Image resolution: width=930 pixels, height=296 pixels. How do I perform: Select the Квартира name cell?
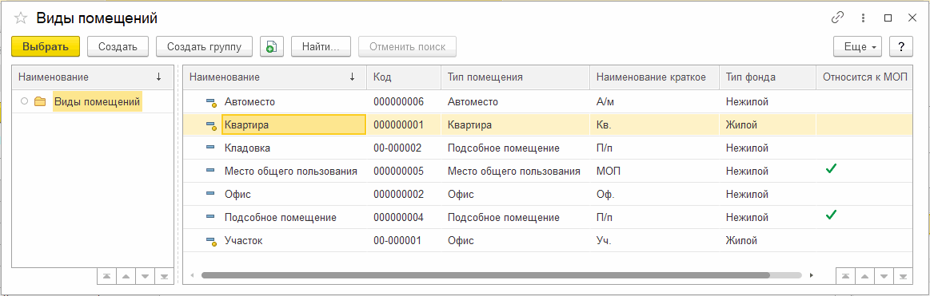click(293, 125)
